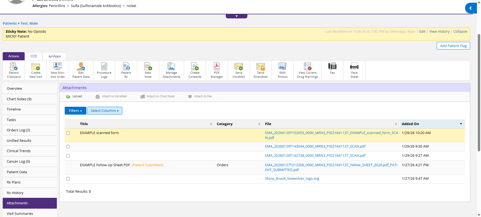Image resolution: width=481 pixels, height=217 pixels.
Task: Click the Create New Visit icon
Action: 36,70
